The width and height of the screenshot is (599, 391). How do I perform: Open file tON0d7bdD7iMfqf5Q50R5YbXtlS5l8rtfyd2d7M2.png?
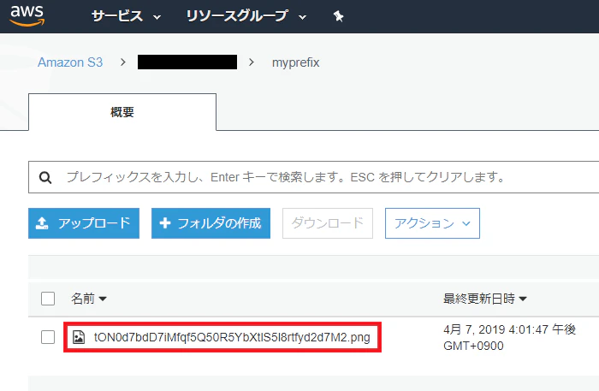[x=232, y=337]
